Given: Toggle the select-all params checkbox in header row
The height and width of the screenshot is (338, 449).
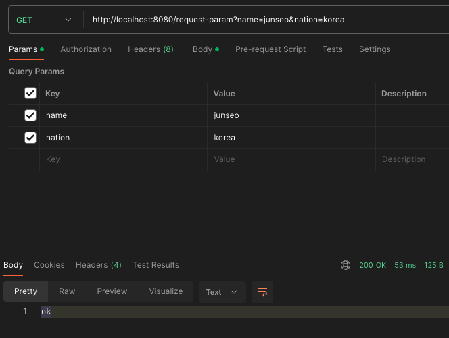Looking at the screenshot, I should point(30,93).
